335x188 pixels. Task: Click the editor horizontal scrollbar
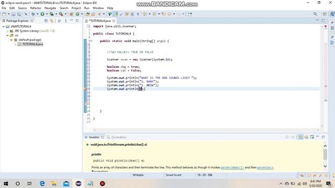[x=206, y=130]
